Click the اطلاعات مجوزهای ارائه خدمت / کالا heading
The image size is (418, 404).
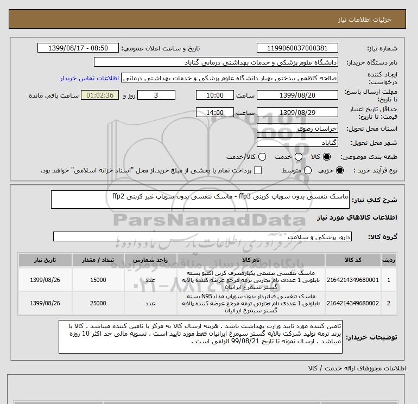tap(357, 368)
